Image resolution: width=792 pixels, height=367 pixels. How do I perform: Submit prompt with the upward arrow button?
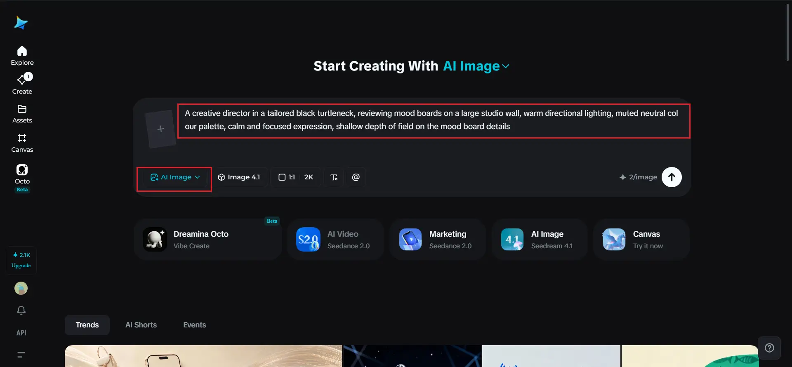[x=672, y=177]
